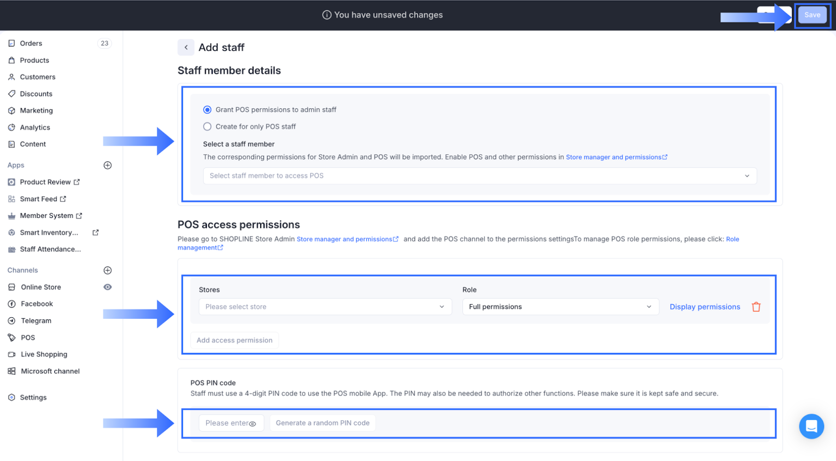This screenshot has height=461, width=836.
Task: Click the red trash delete permission icon
Action: pos(756,307)
